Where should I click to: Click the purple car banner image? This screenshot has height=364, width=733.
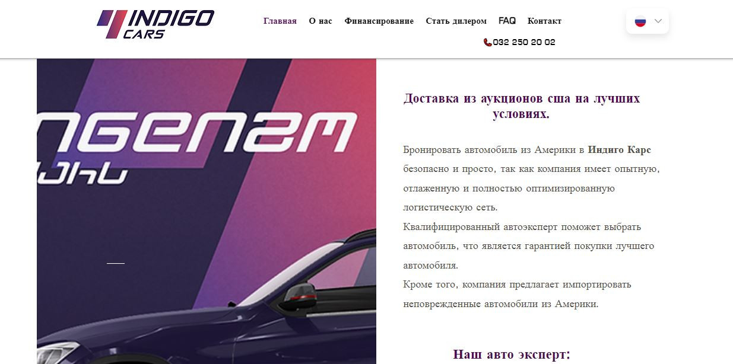click(x=207, y=211)
